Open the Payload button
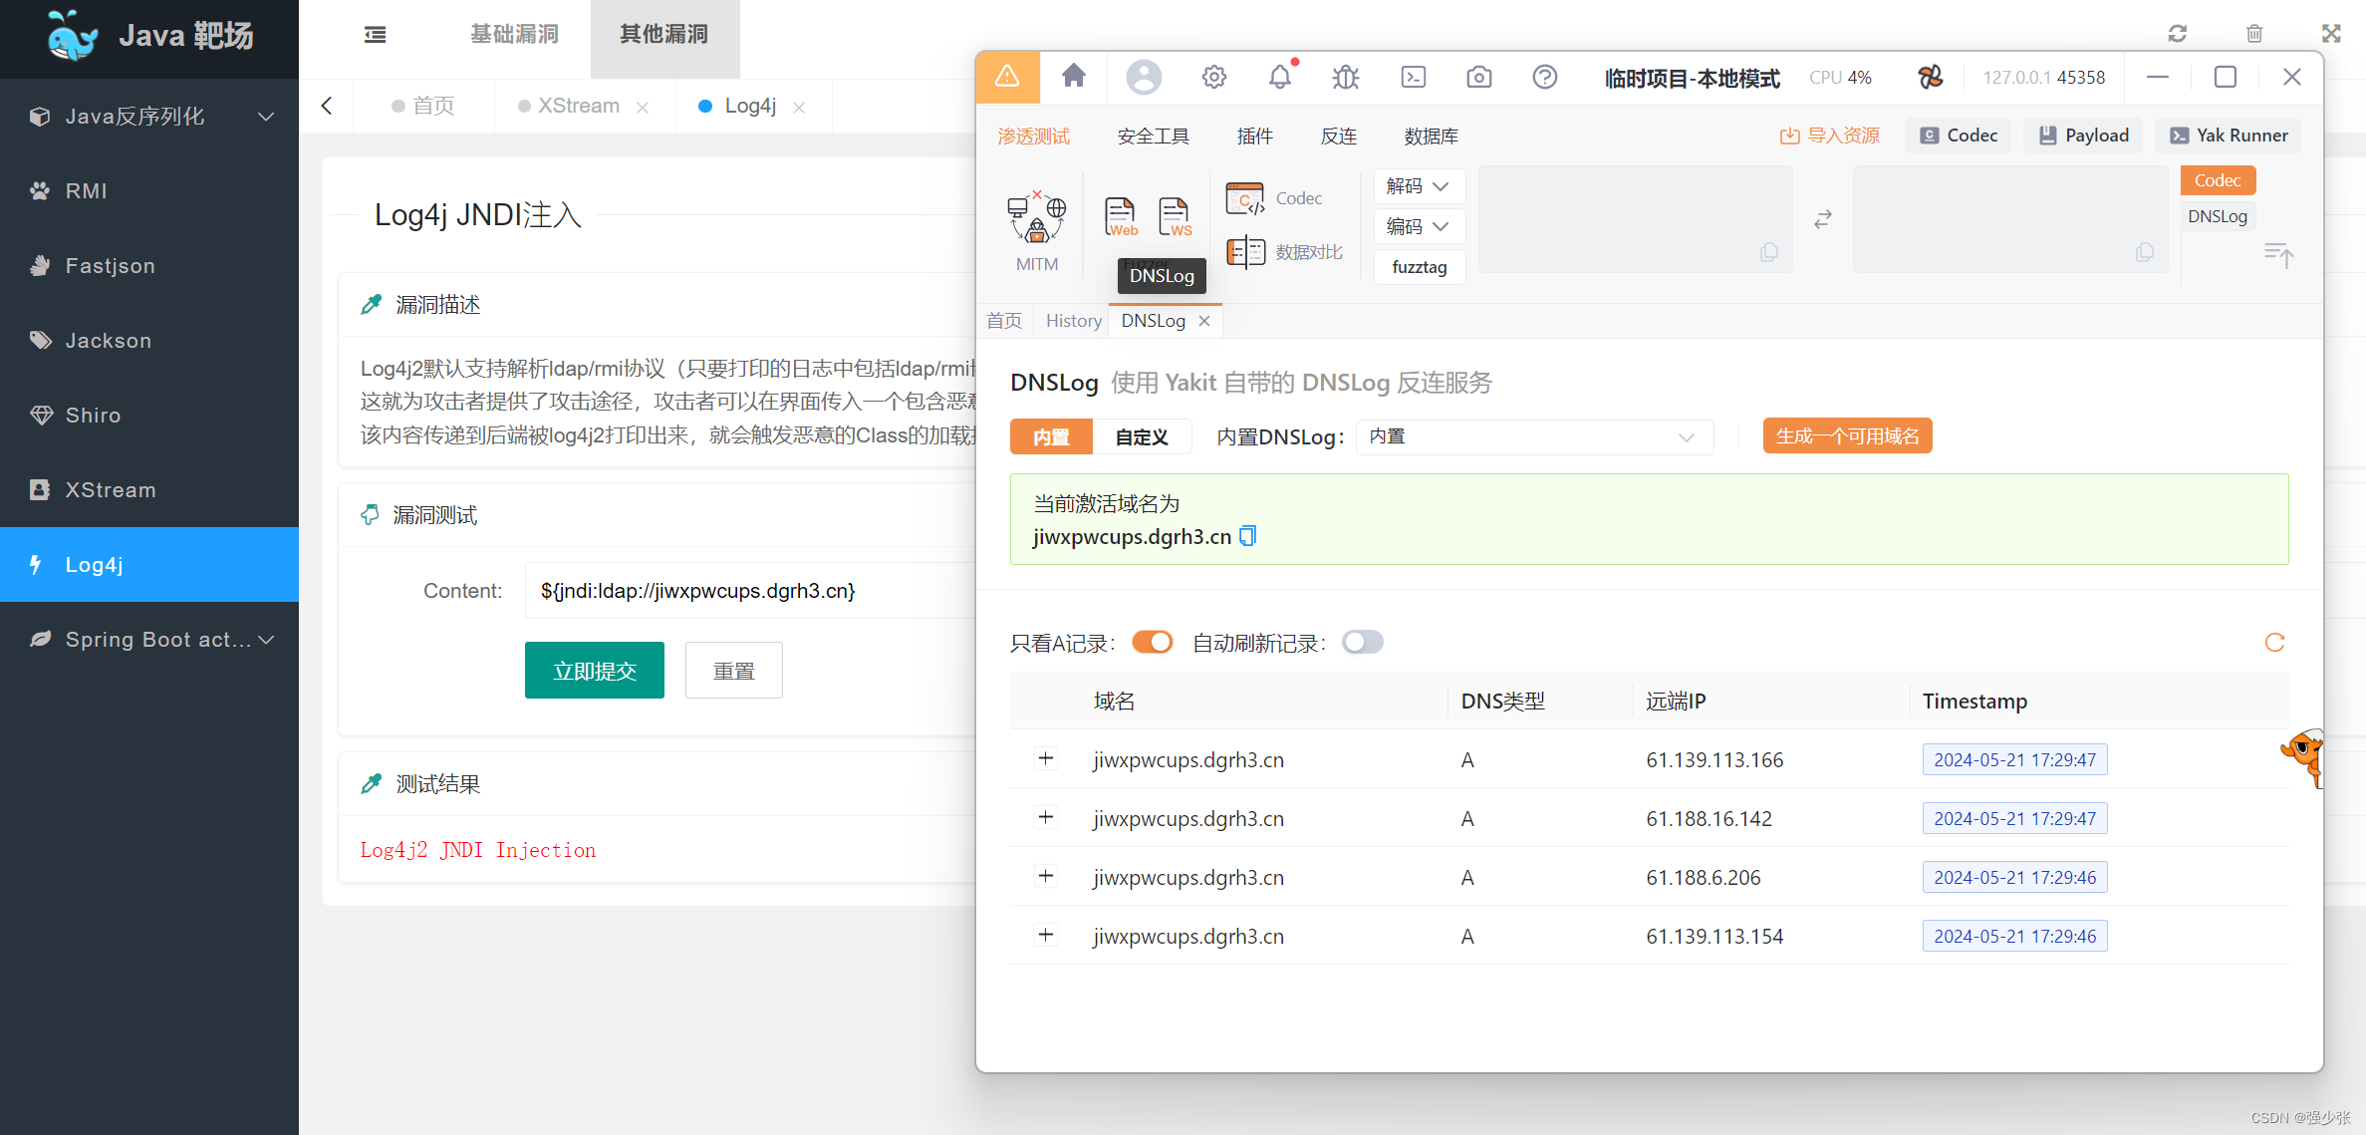This screenshot has height=1135, width=2366. (x=2084, y=136)
